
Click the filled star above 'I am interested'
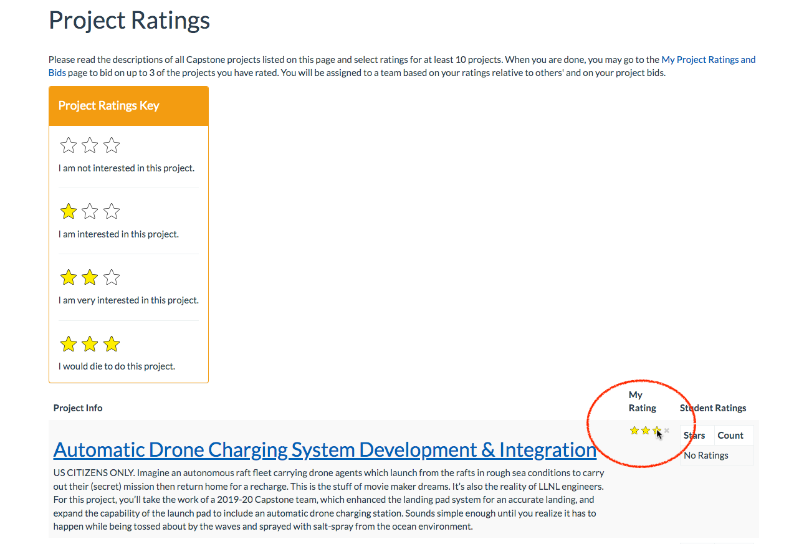coord(69,212)
